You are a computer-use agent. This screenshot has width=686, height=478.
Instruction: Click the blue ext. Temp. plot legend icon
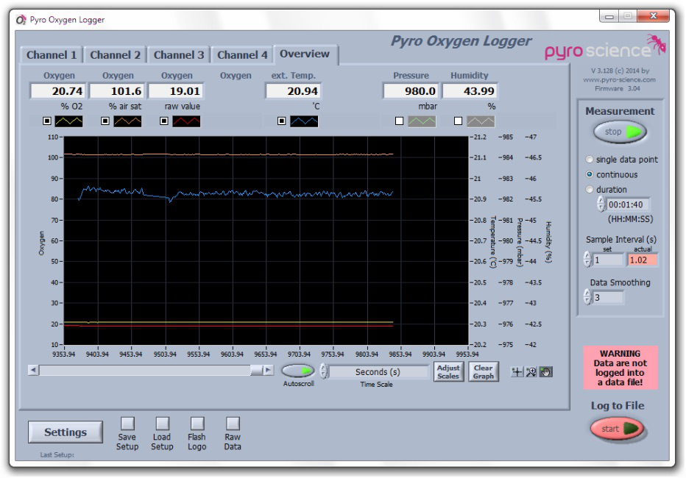[x=304, y=121]
